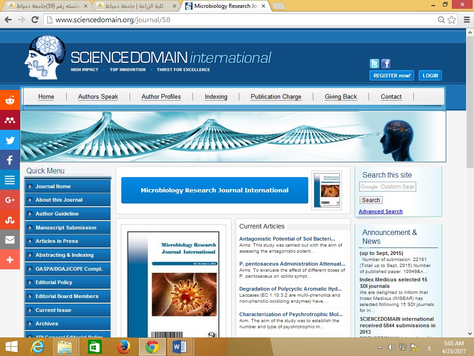474x356 pixels.
Task: Open the Publication Charge navigation item
Action: [276, 96]
